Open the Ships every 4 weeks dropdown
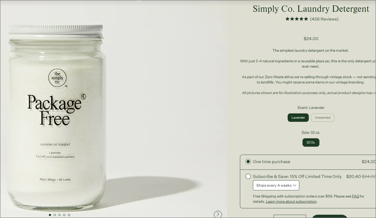376x218 pixels. [x=276, y=185]
